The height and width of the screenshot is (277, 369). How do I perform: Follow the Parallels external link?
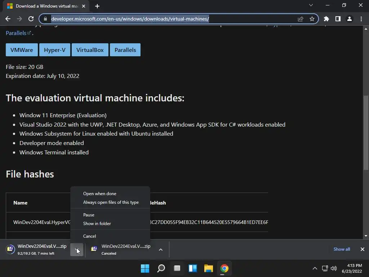[18, 33]
